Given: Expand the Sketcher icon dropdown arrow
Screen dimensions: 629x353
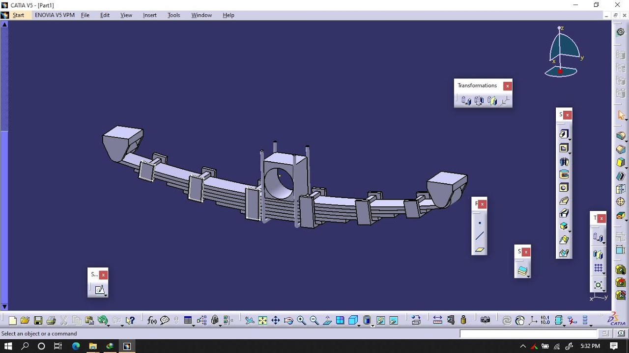Looking at the screenshot, I should point(106,295).
